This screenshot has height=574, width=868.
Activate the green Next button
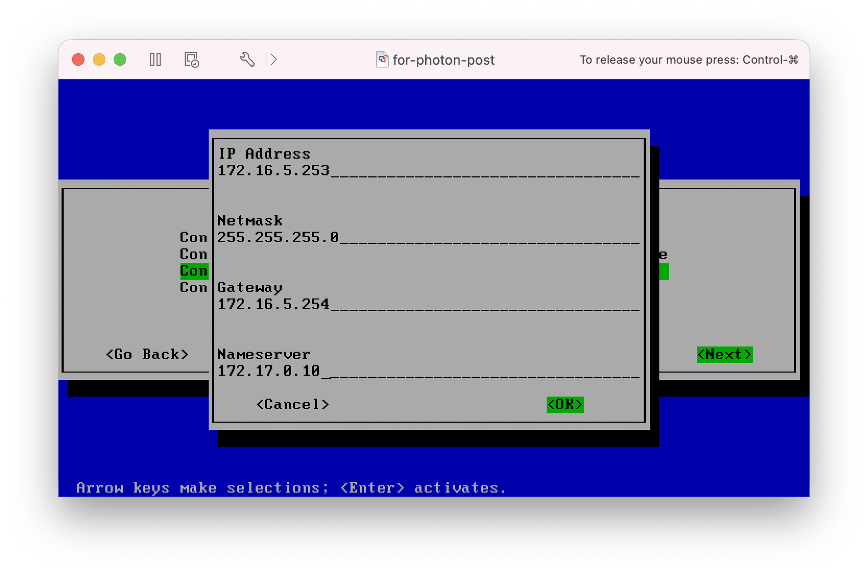tap(725, 354)
